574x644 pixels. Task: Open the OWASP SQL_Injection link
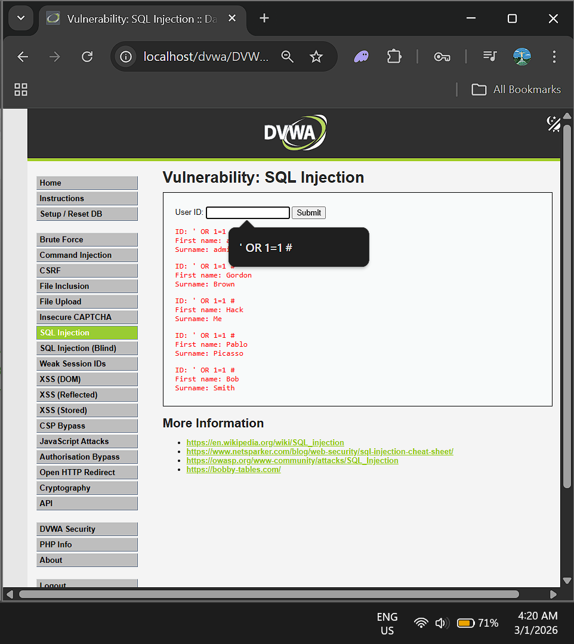pyautogui.click(x=292, y=460)
